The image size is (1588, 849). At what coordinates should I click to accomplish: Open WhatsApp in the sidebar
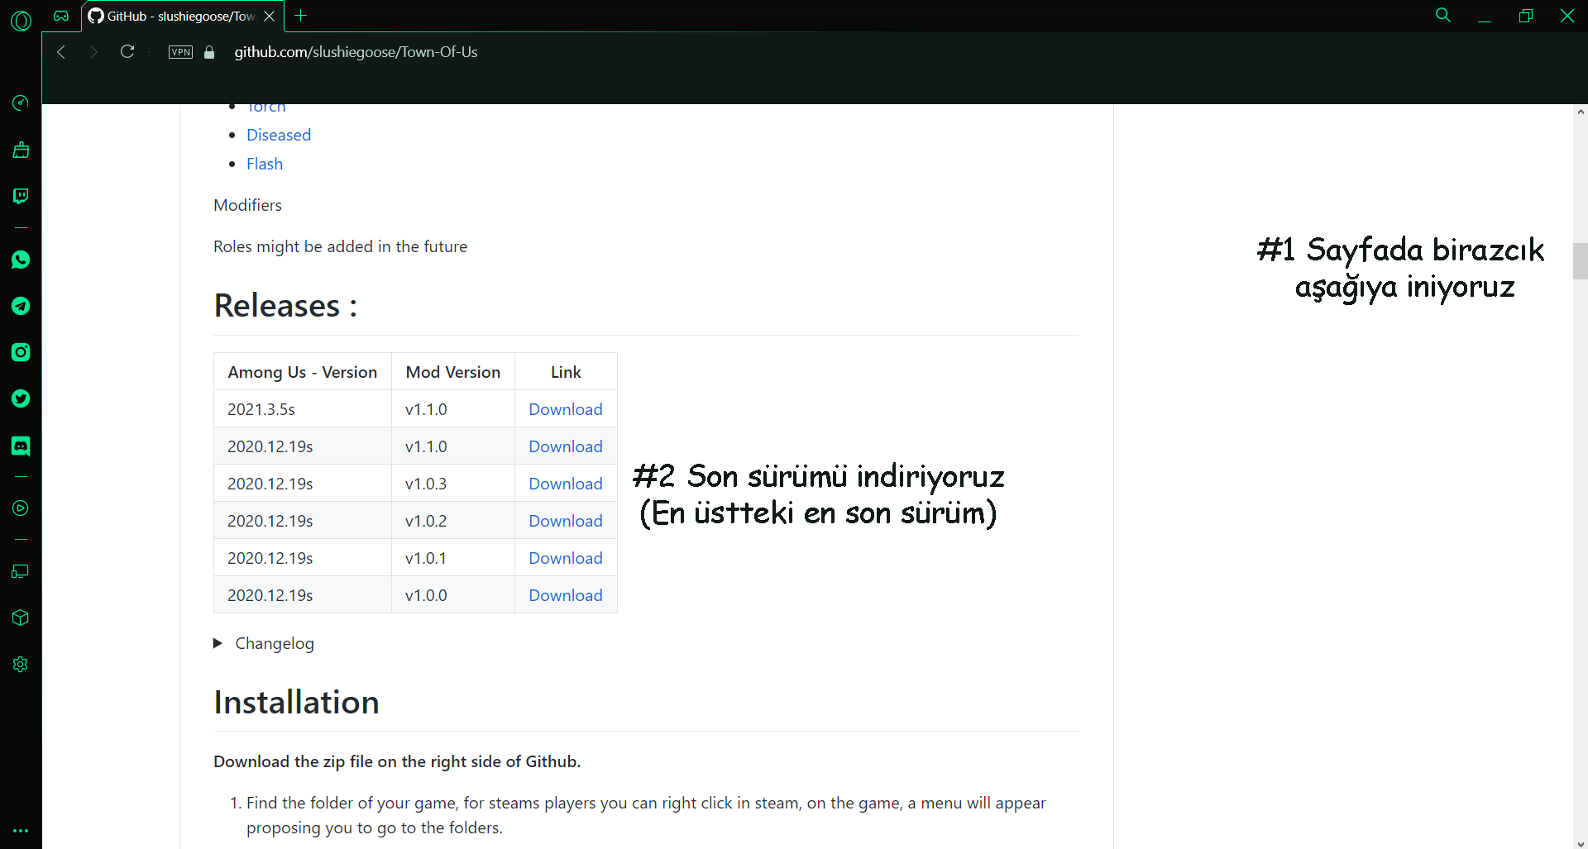coord(21,260)
